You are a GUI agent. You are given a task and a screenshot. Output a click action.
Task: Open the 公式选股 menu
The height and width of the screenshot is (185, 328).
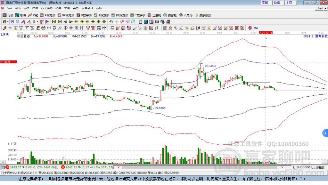47,9
